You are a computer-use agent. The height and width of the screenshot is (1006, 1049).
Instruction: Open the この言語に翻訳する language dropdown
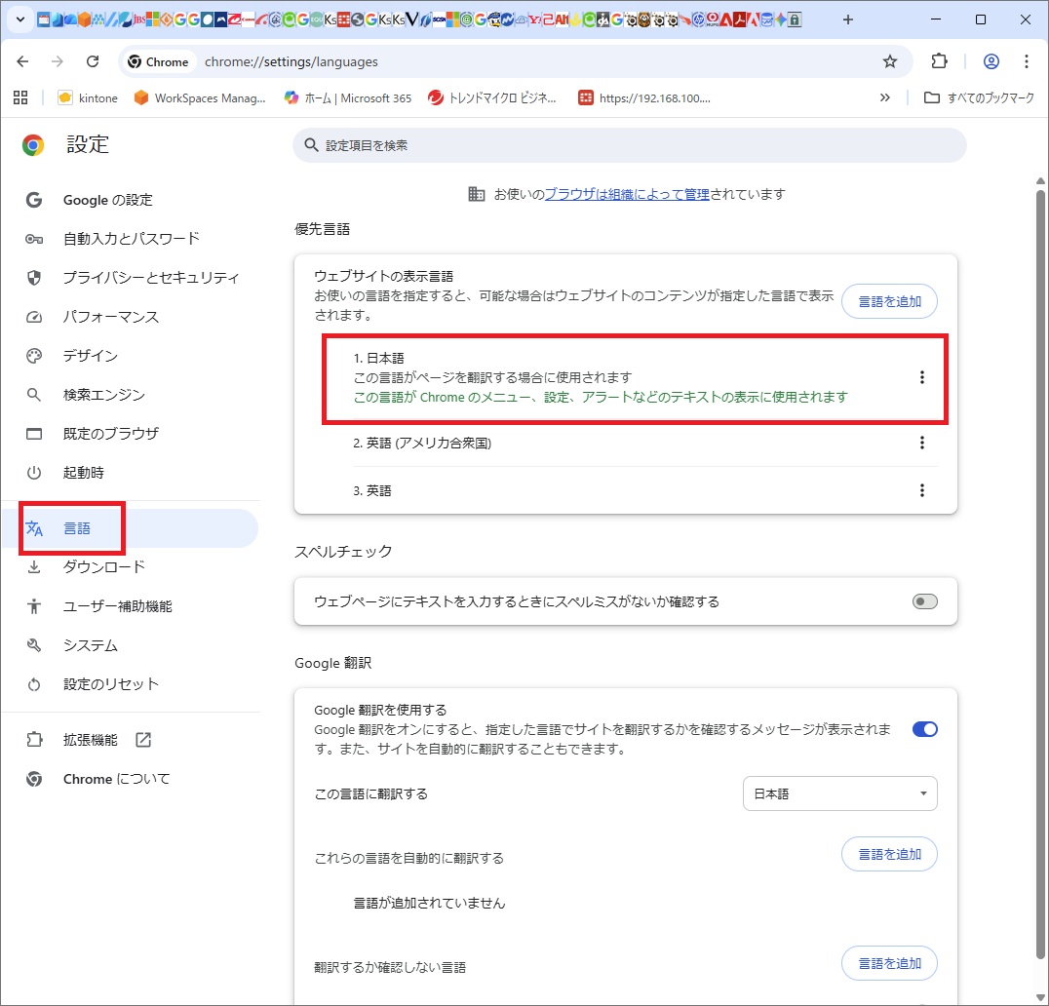[x=839, y=793]
